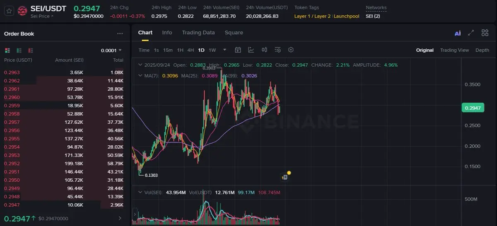Select the 0.2950 ask price row

[63, 180]
